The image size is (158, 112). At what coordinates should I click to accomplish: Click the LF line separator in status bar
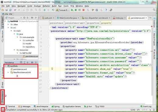coord(138,110)
